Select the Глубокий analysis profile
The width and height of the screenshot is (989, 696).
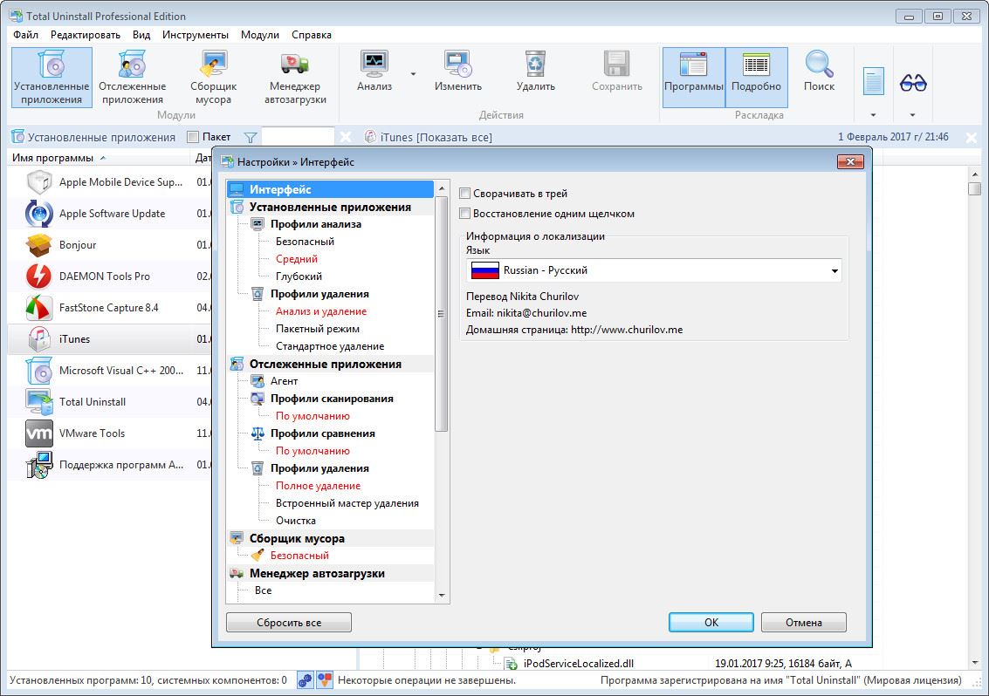299,276
